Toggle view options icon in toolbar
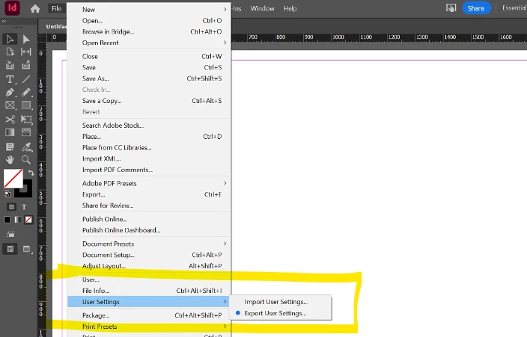Viewport: 527px width, 337px height. pyautogui.click(x=10, y=235)
